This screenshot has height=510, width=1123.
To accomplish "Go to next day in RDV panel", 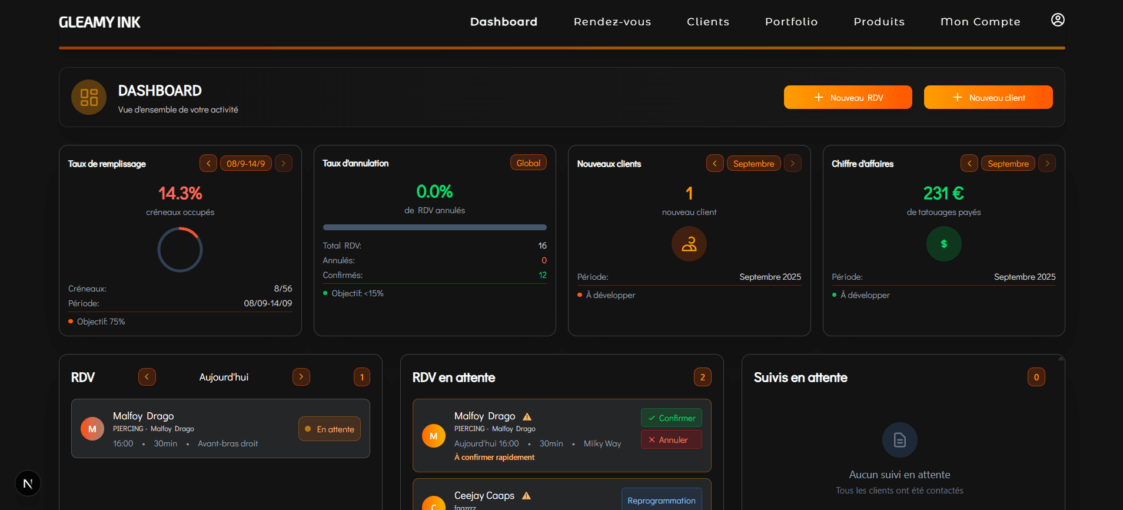I will (301, 377).
